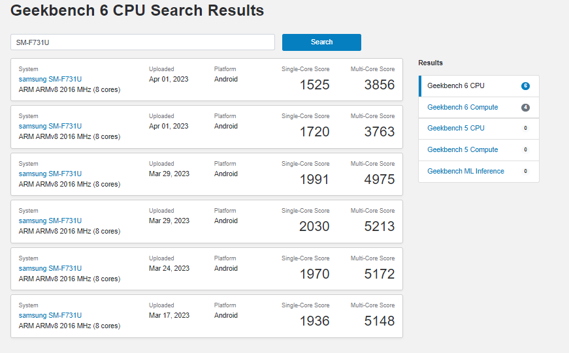Open samsung SM-F731U link with 1525 single-core

50,79
